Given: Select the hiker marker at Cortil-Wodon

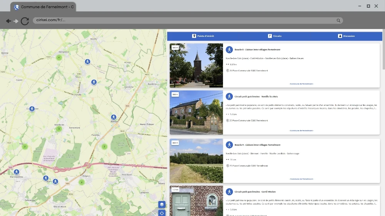Looking at the screenshot, I should tap(32, 109).
